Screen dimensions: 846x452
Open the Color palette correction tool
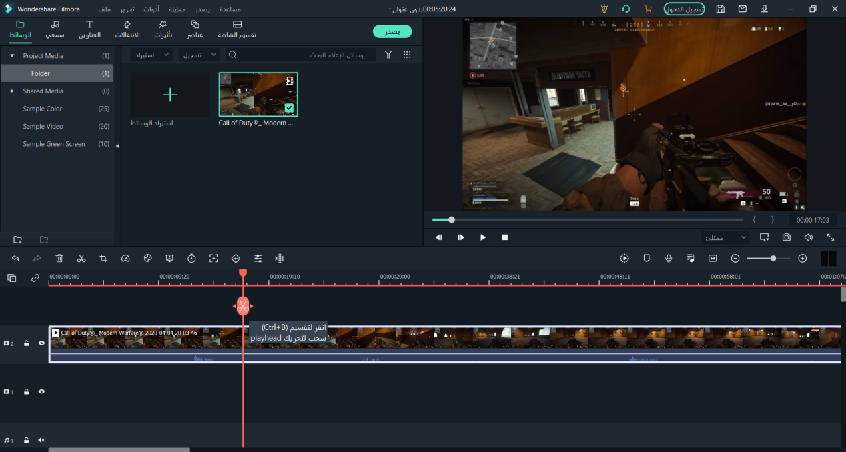pos(148,258)
